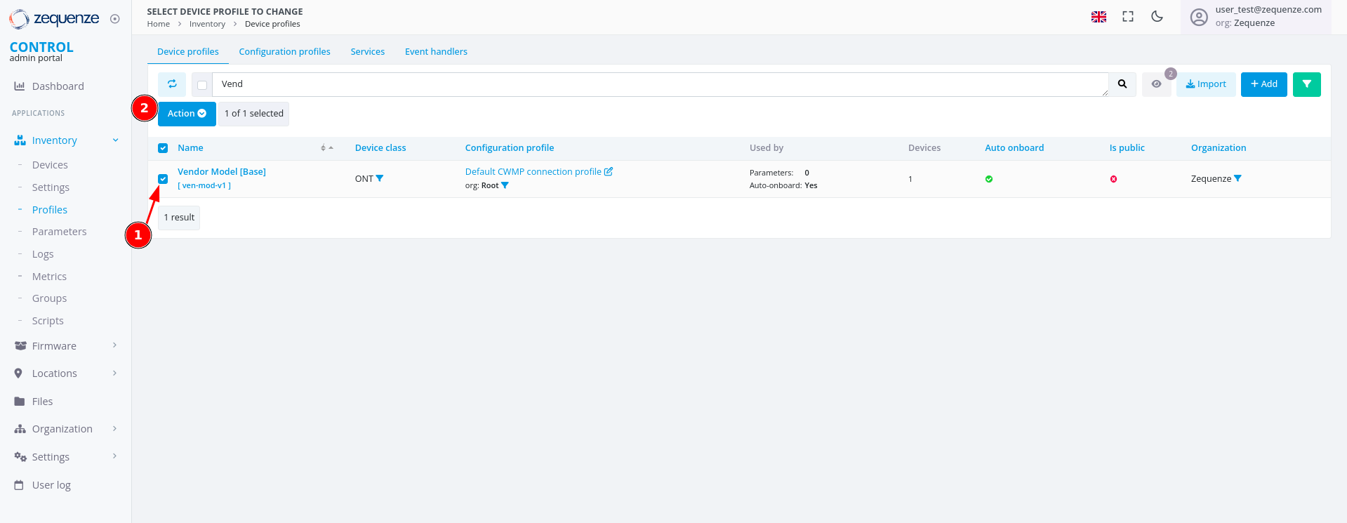Edit Default CWMP connection profile icon

(x=609, y=171)
